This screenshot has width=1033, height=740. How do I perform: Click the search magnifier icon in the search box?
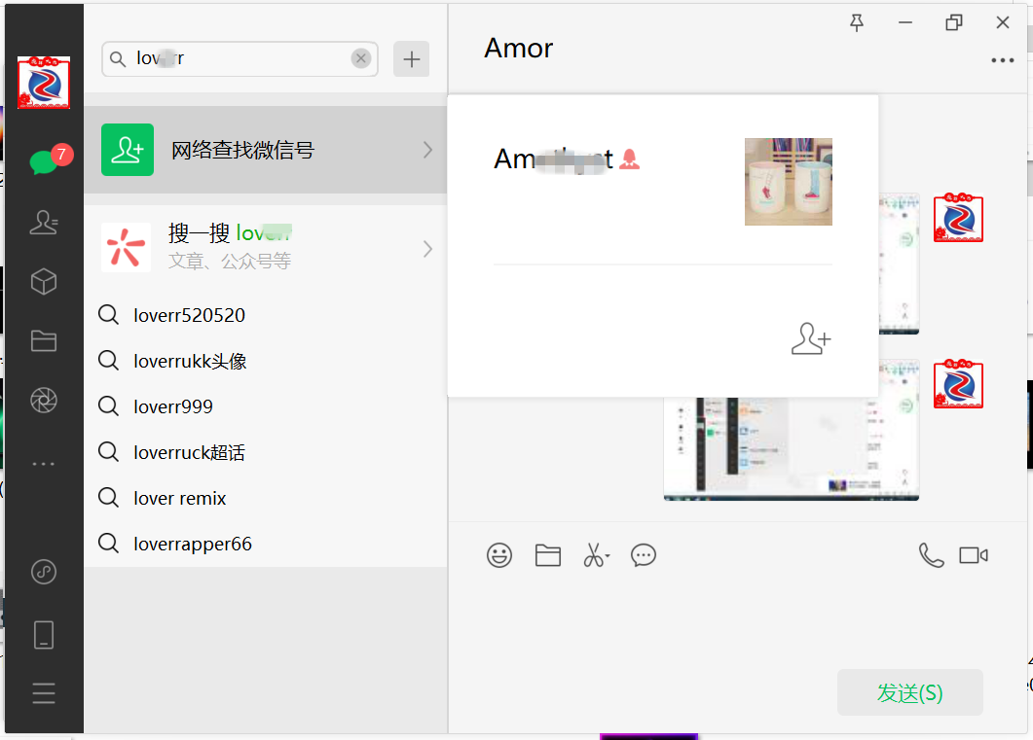pyautogui.click(x=118, y=59)
